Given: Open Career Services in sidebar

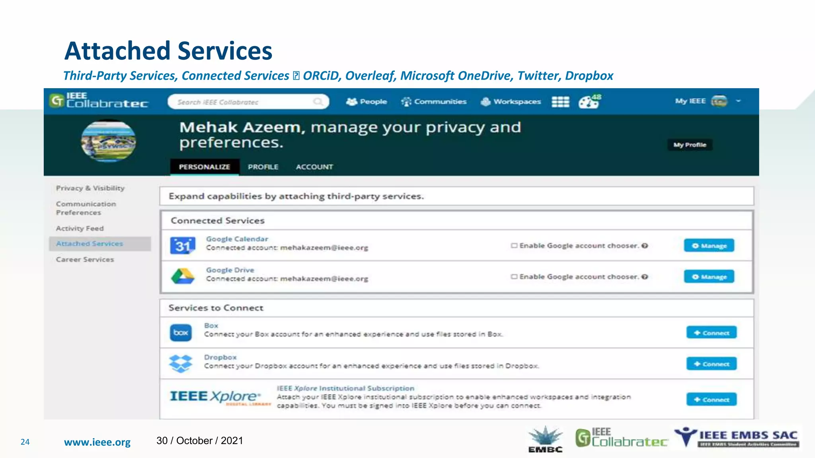Looking at the screenshot, I should pos(85,260).
